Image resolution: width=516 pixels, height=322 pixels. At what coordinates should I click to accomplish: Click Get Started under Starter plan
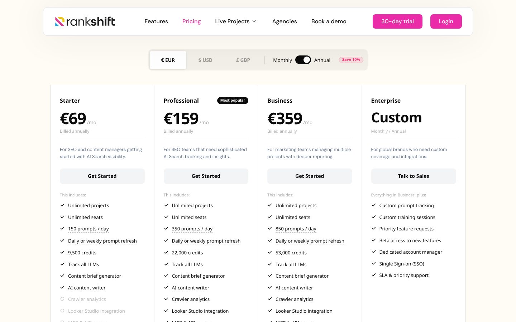(x=102, y=176)
